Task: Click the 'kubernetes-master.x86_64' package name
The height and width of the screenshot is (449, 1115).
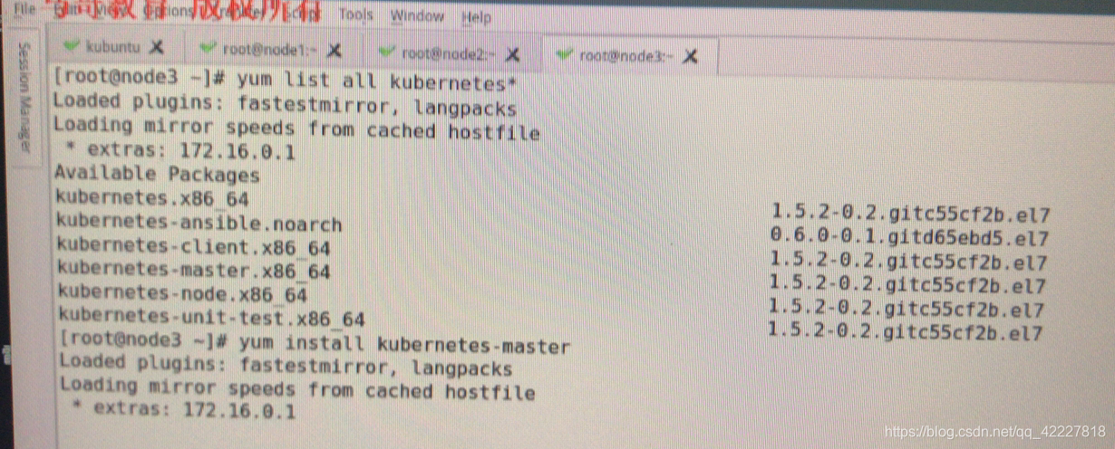Action: coord(194,270)
